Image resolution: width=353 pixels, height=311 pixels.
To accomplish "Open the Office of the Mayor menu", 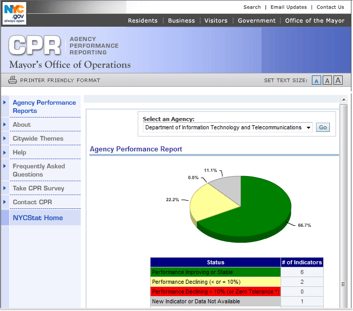I will [314, 21].
